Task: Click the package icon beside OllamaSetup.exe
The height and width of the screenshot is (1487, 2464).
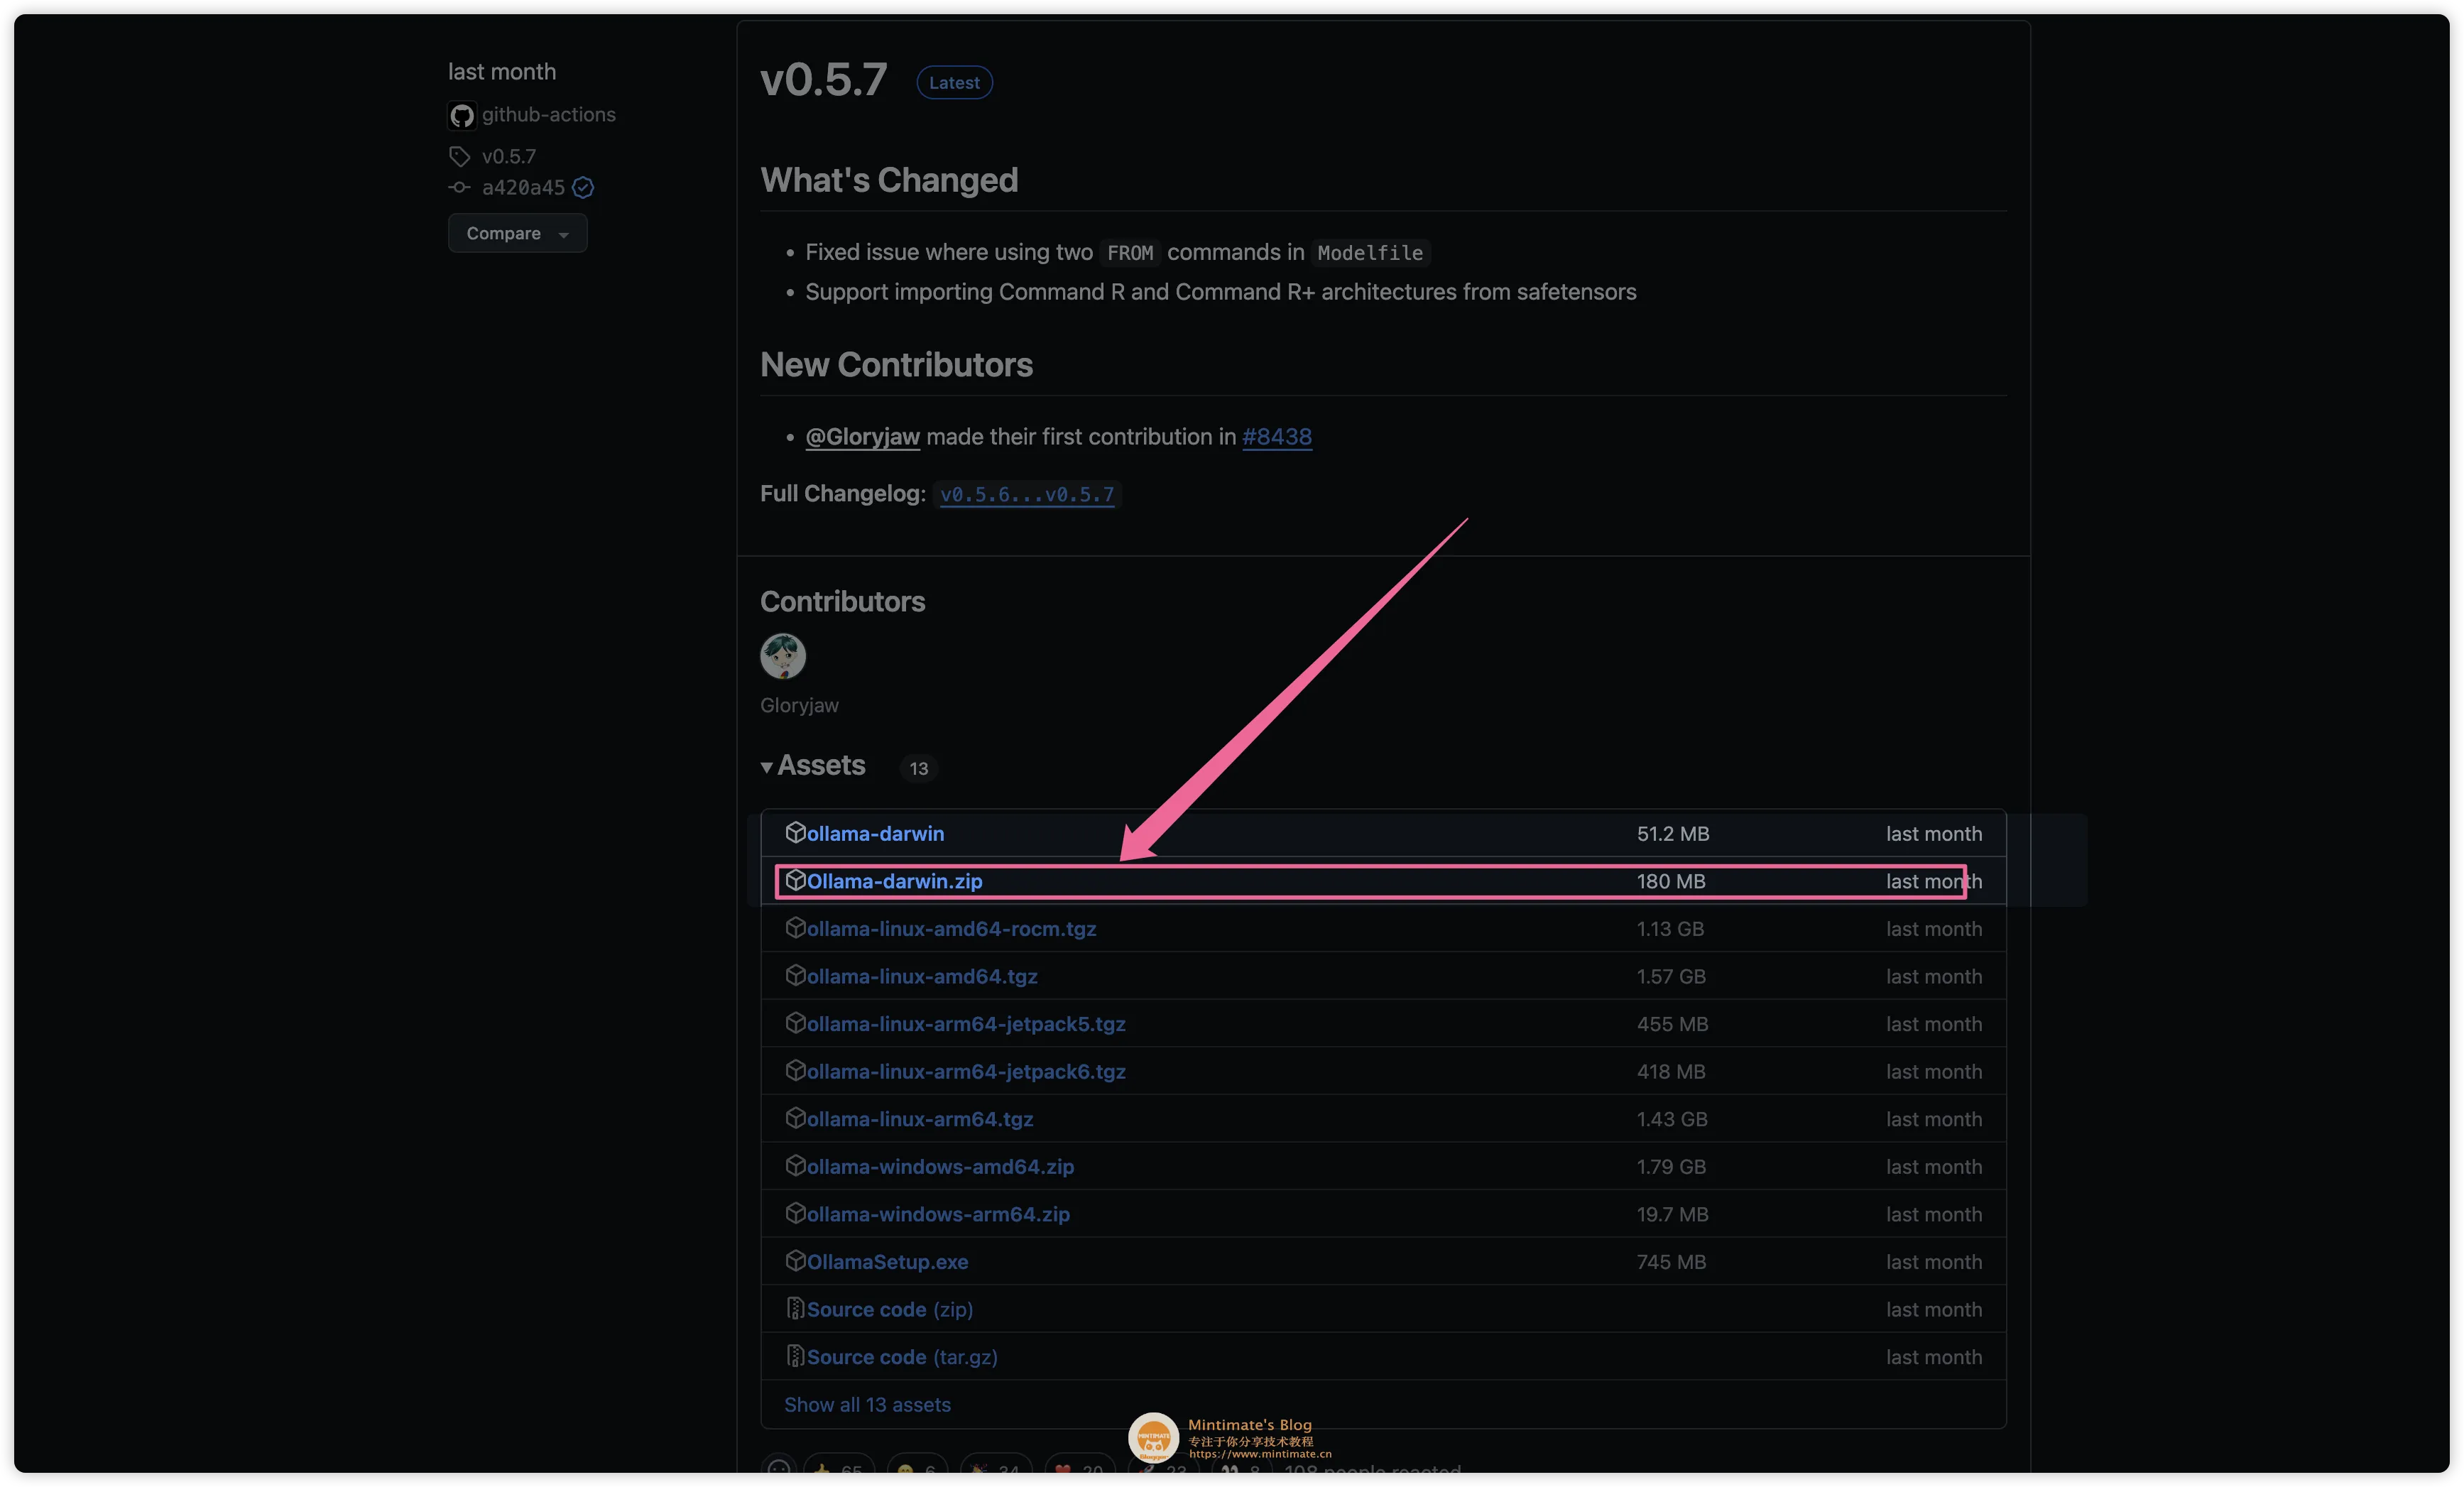Action: [x=794, y=1262]
